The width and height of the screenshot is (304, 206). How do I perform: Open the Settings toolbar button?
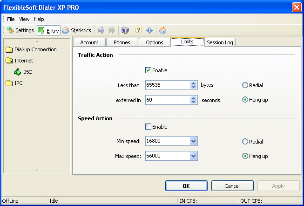(20, 30)
